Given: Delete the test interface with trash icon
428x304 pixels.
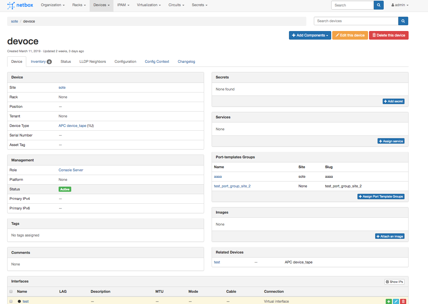Looking at the screenshot, I should [403, 302].
